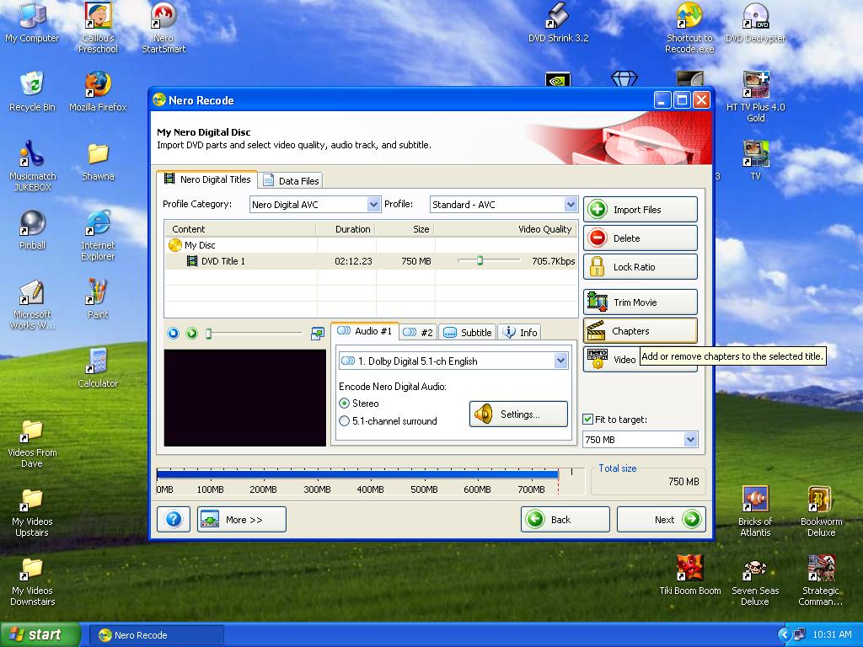Click the full-screen preview icon

pyautogui.click(x=318, y=333)
